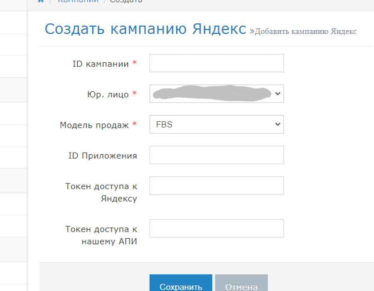Open the Модель продаж FBS dropdown
The height and width of the screenshot is (291, 374).
217,124
